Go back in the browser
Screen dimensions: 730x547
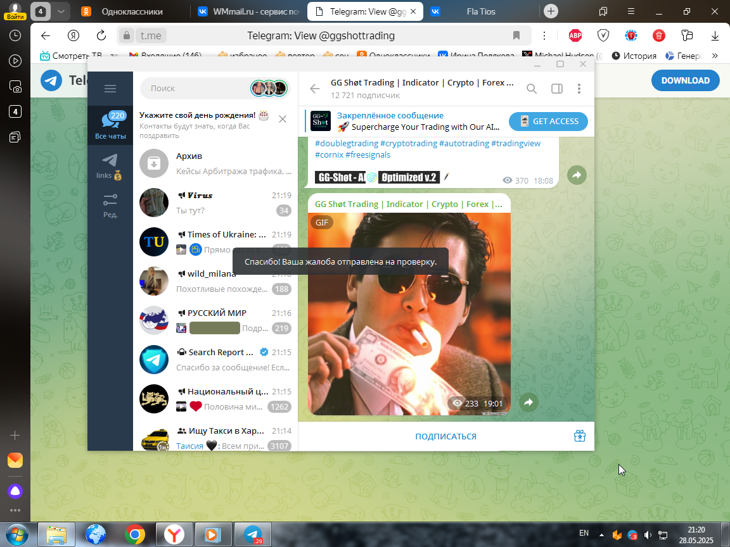(x=46, y=35)
